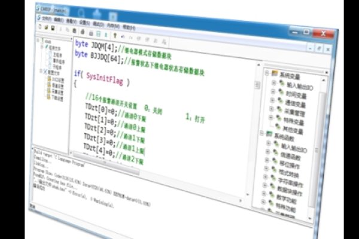Select 采集设置 in the left project tree
This screenshot has width=359, height=239.
tap(57, 92)
